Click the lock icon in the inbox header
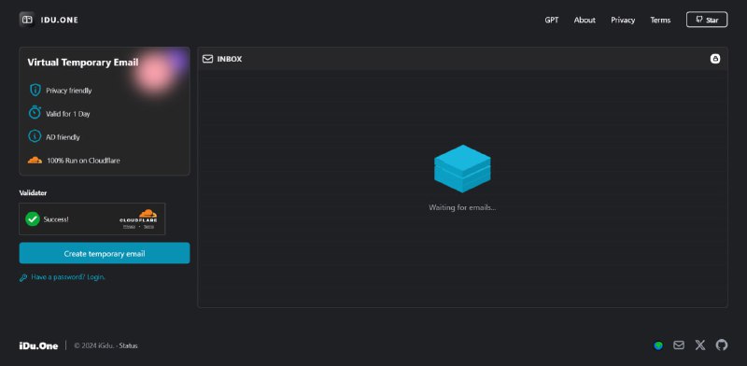Viewport: 747px width, 366px height. click(715, 59)
